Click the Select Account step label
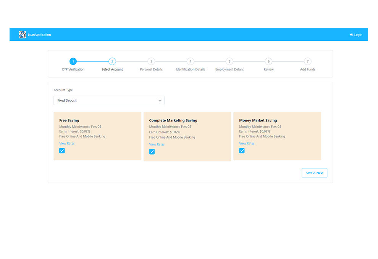The width and height of the screenshot is (378, 259). (x=112, y=69)
